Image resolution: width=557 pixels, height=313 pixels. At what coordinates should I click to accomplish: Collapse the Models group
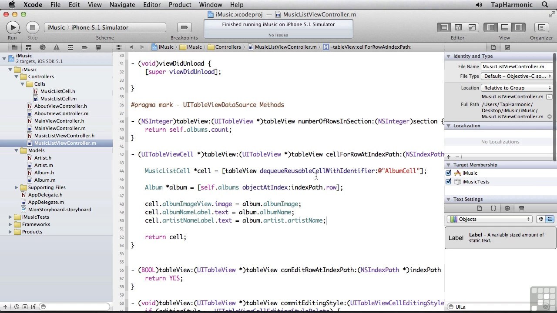[x=17, y=150]
